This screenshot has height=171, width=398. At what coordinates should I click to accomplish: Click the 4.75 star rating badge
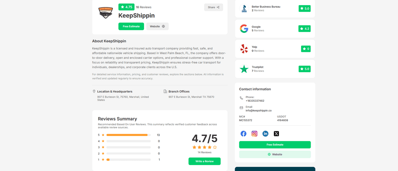126,7
